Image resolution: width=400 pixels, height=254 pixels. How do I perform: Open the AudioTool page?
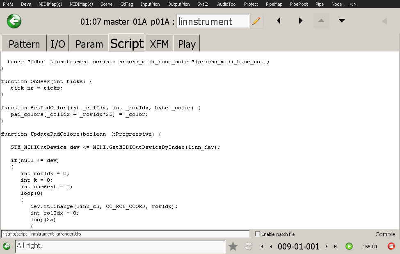click(226, 4)
